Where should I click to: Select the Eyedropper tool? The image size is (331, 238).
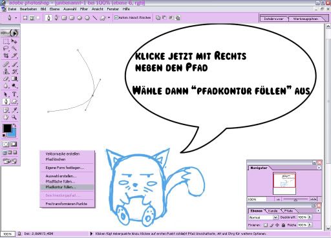pyautogui.click(x=14, y=110)
